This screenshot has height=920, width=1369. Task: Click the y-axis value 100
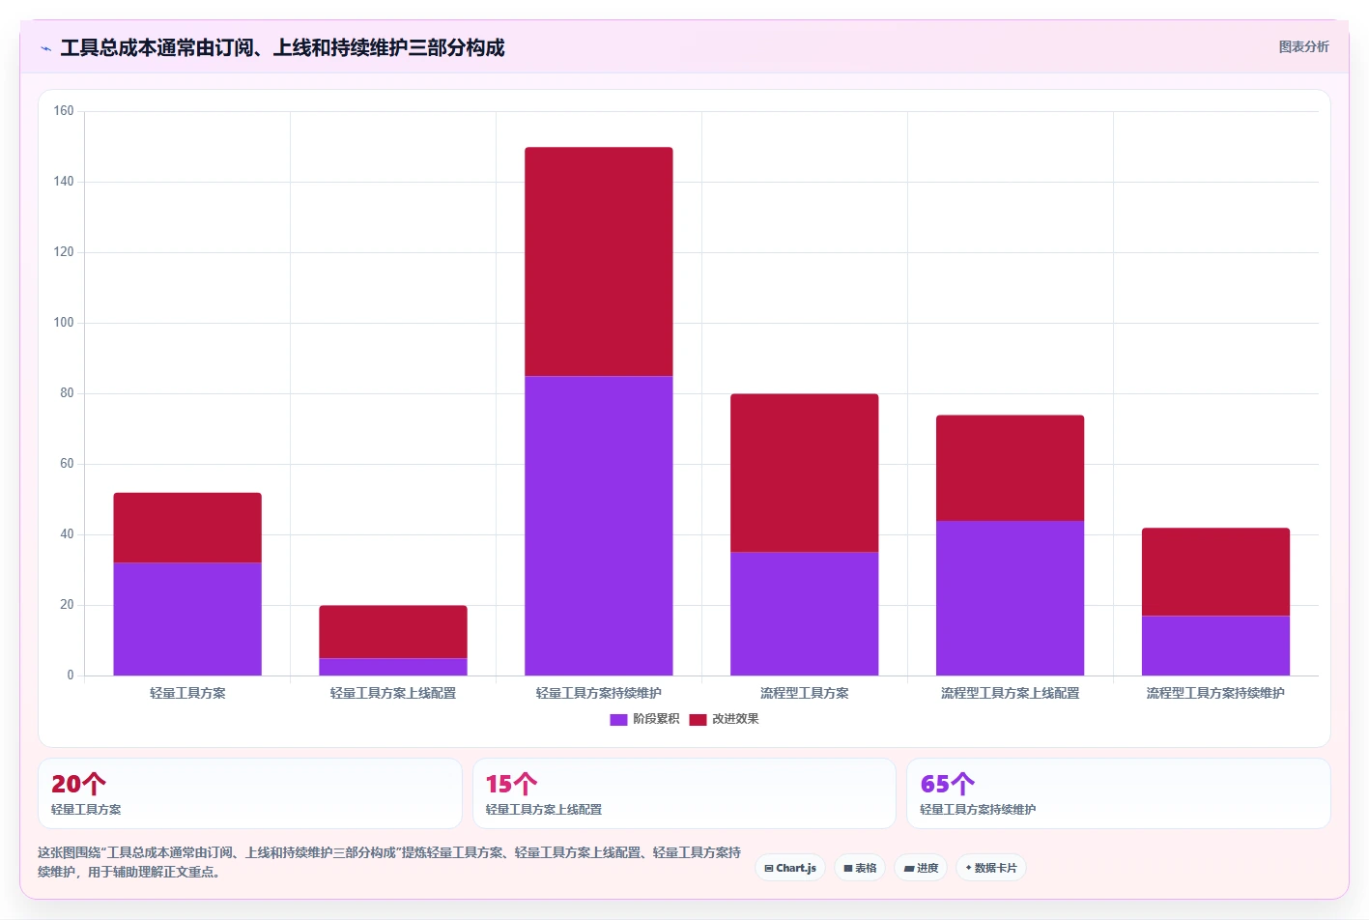(x=64, y=323)
